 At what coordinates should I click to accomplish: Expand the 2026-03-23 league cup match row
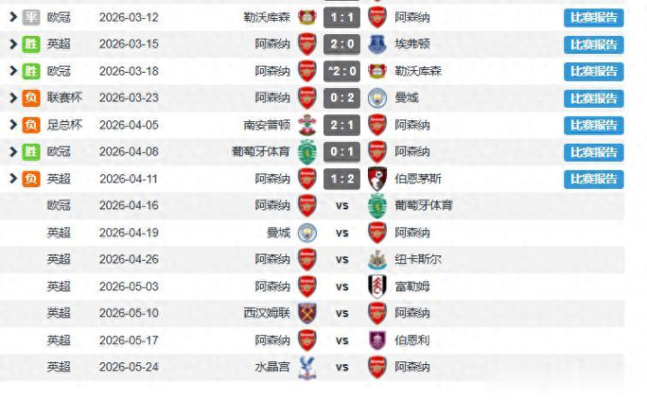click(x=12, y=98)
